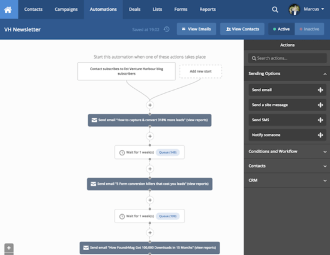Viewport: 330px width, 255px height.
Task: Switch to the Reports tab
Action: point(208,10)
